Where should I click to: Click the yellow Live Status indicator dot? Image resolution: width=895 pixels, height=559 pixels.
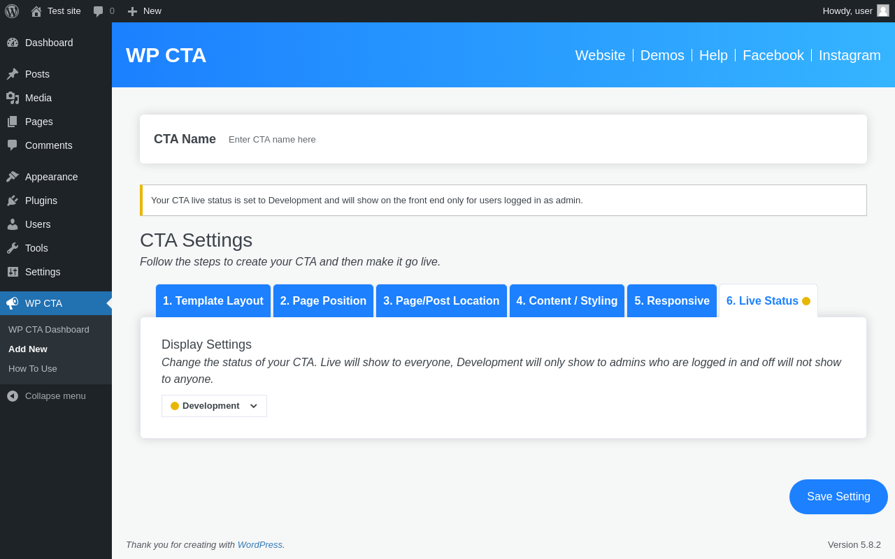(x=806, y=301)
